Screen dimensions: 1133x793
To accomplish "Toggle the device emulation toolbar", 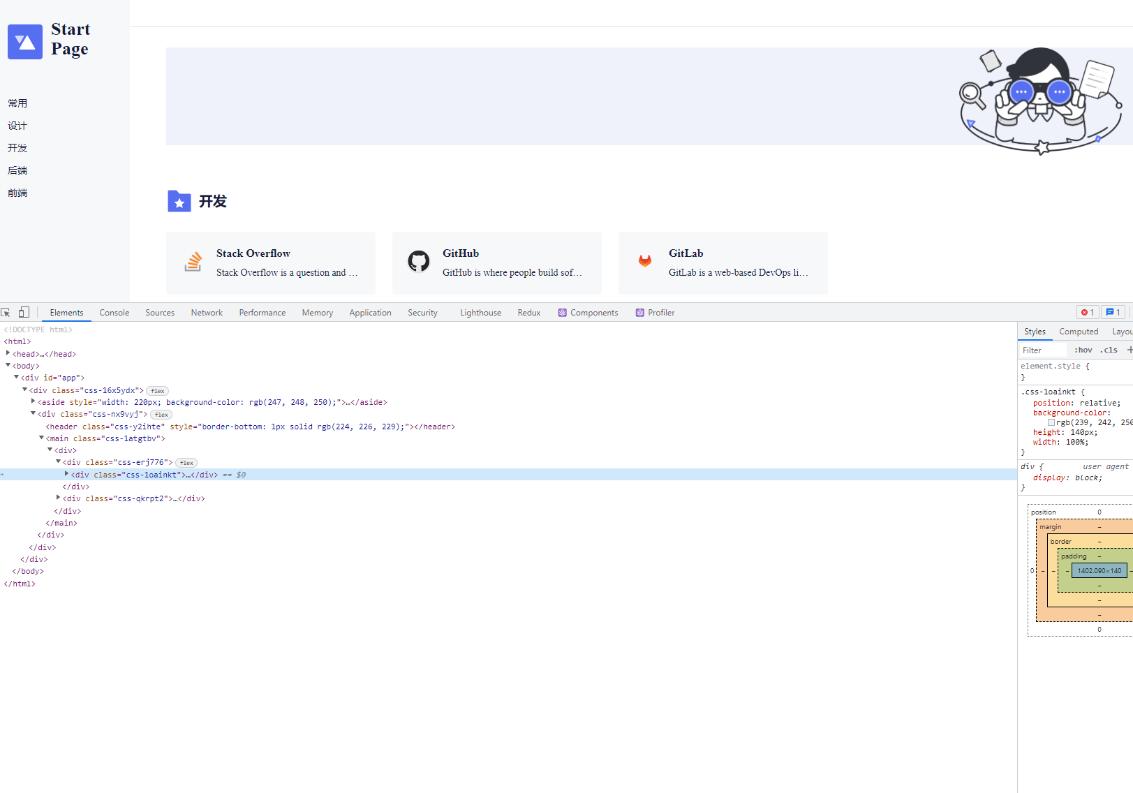I will point(24,311).
